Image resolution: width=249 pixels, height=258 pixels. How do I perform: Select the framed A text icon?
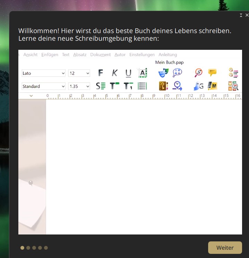click(x=143, y=73)
